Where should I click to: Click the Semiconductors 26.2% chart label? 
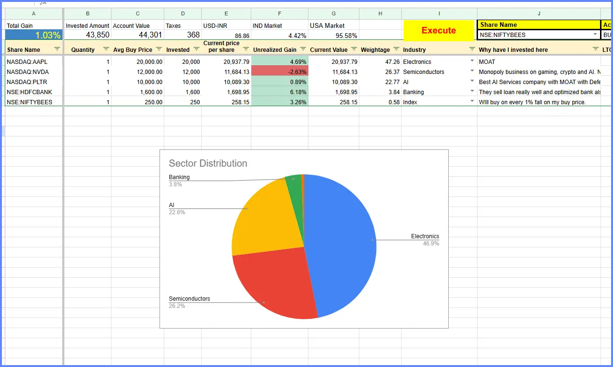[189, 302]
